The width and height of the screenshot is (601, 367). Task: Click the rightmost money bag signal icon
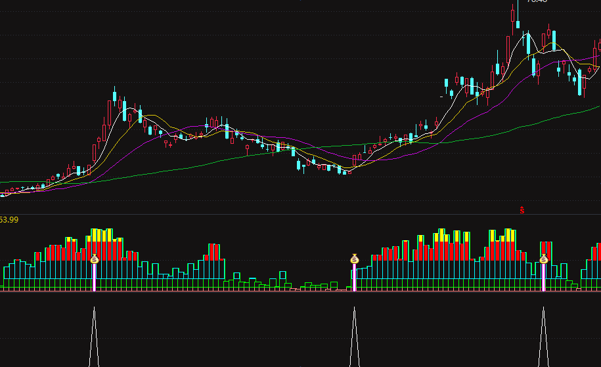[x=543, y=259]
